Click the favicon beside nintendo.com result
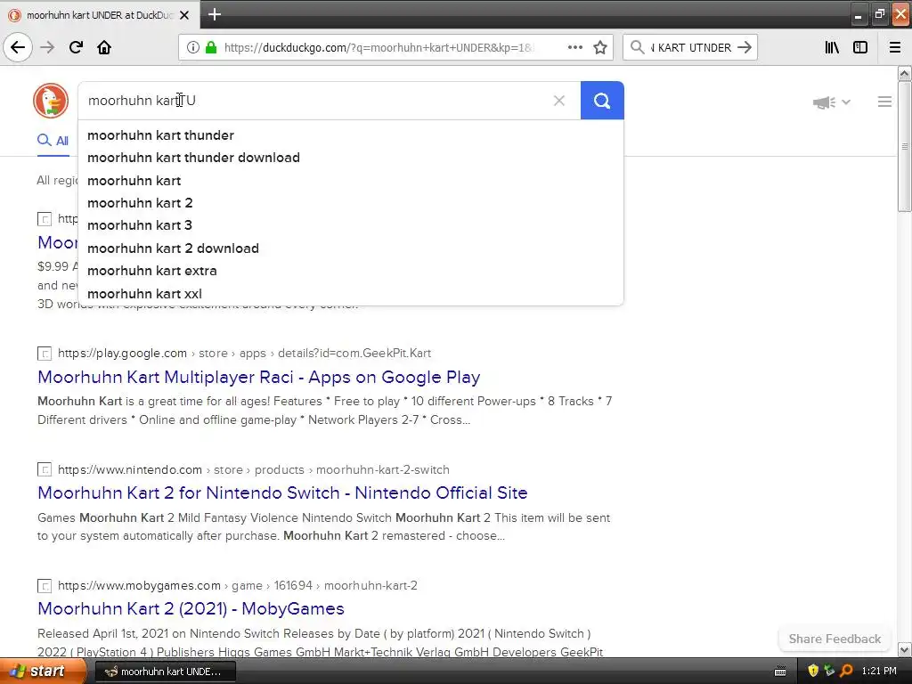Screen dimensions: 912x684 pyautogui.click(x=45, y=469)
